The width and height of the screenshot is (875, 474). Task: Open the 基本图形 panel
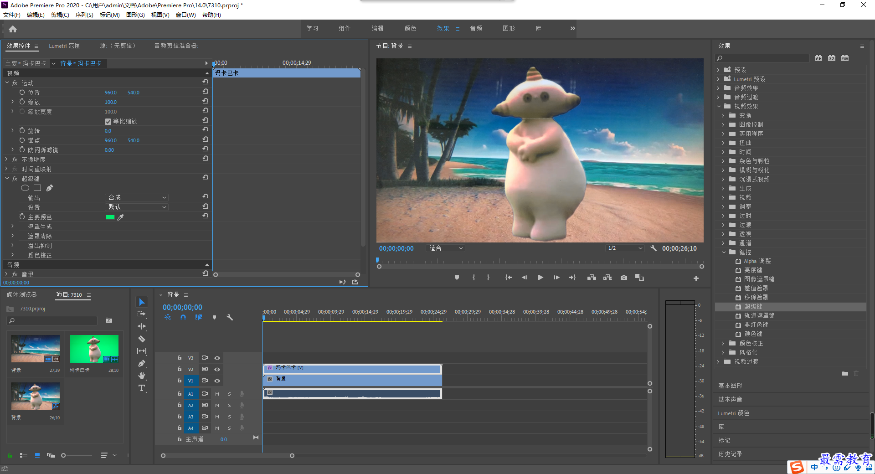coord(730,386)
